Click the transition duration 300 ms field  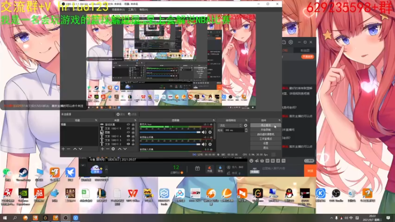tap(234, 130)
